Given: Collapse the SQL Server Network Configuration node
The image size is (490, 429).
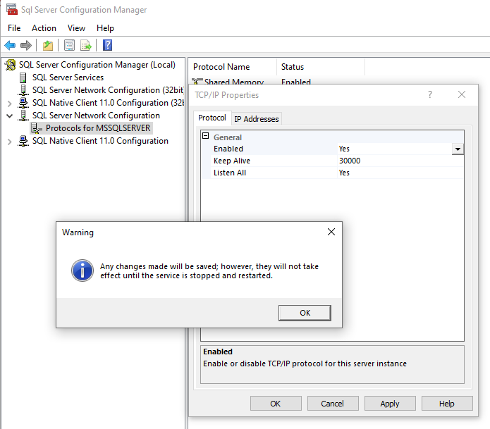Looking at the screenshot, I should pyautogui.click(x=9, y=116).
